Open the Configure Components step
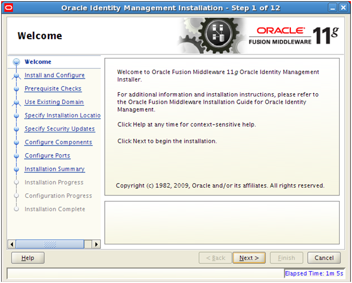 pos(58,142)
